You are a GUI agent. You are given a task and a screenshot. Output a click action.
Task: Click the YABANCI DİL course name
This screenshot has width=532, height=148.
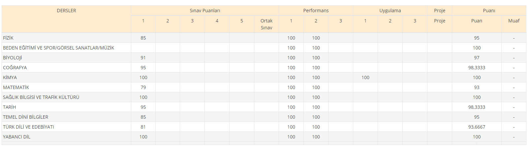click(x=17, y=137)
